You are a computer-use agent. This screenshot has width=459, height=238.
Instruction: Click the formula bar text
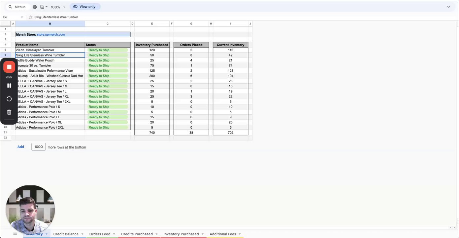coord(56,17)
